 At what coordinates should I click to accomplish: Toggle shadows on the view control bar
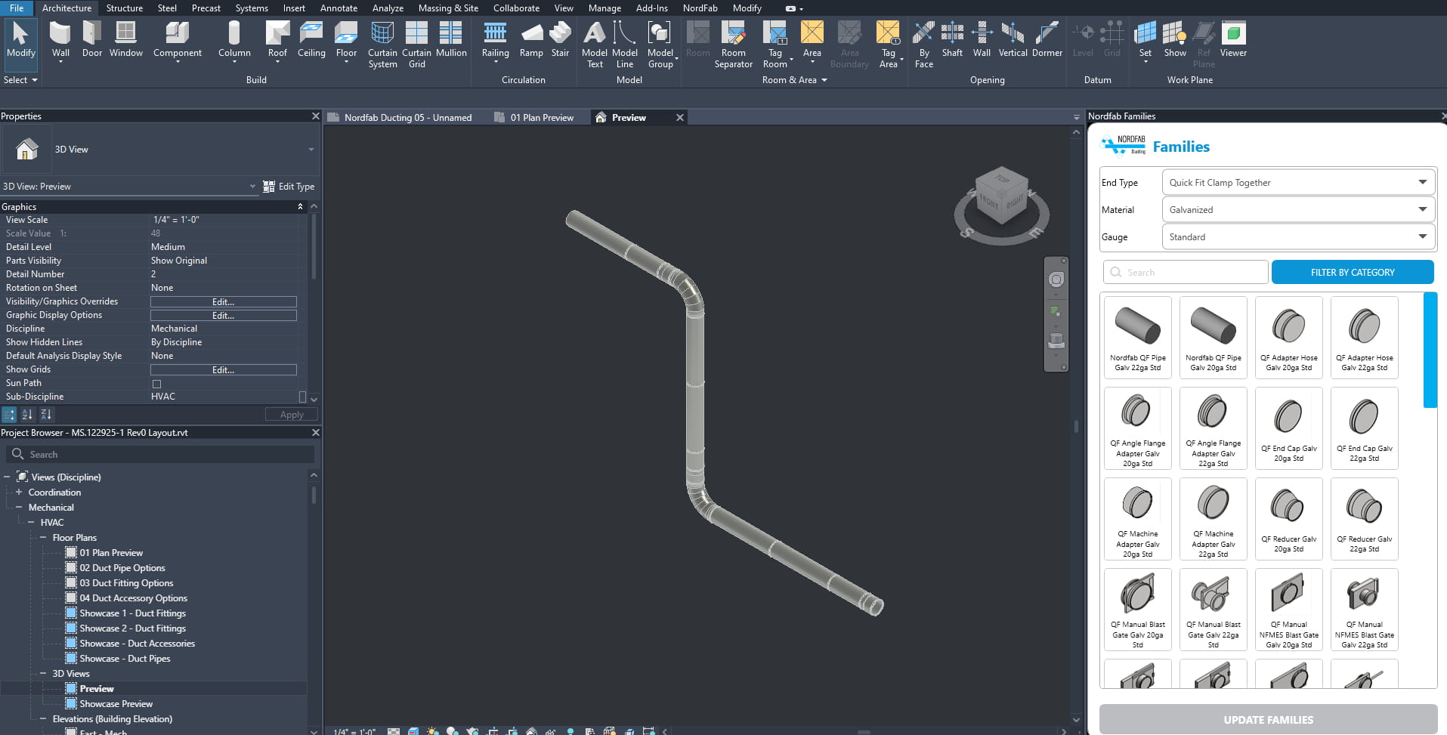tap(453, 731)
